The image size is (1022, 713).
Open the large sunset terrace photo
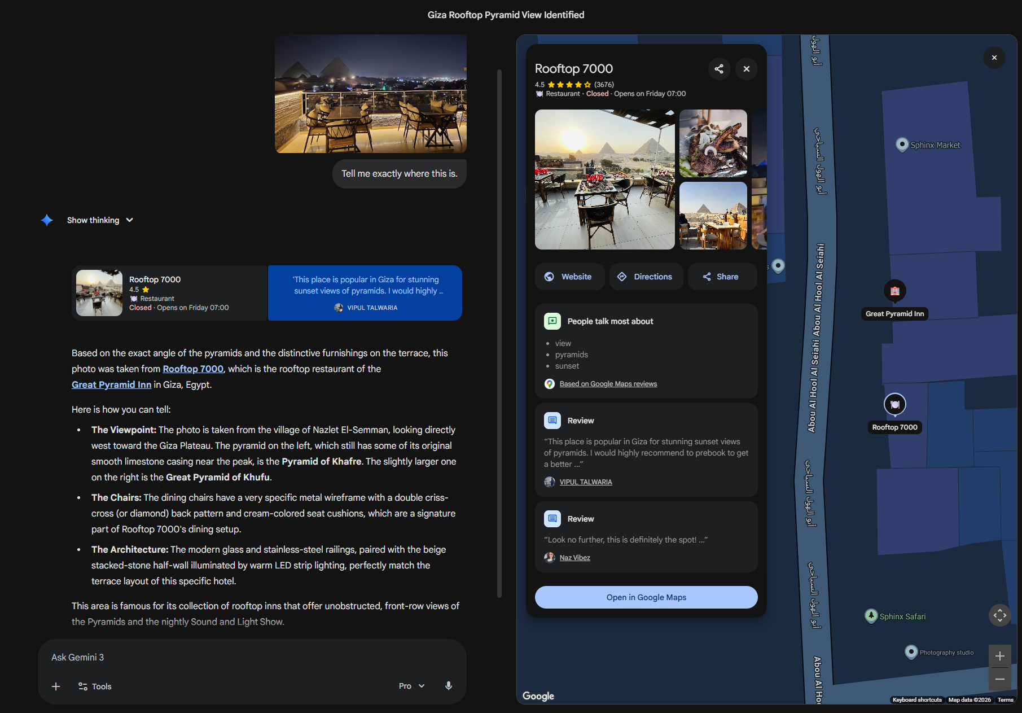click(604, 180)
